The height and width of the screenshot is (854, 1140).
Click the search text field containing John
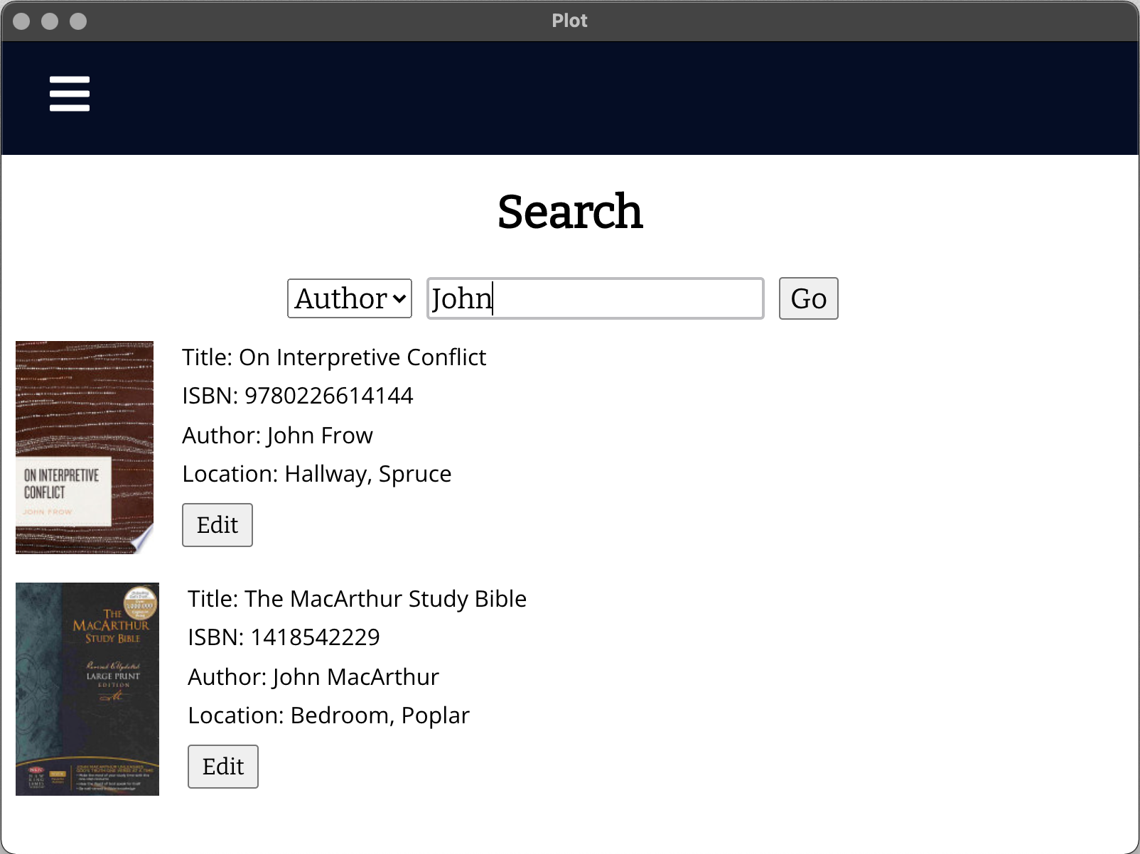click(x=595, y=298)
